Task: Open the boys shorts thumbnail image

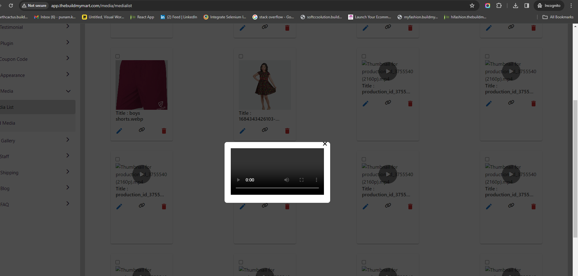Action: click(x=142, y=85)
